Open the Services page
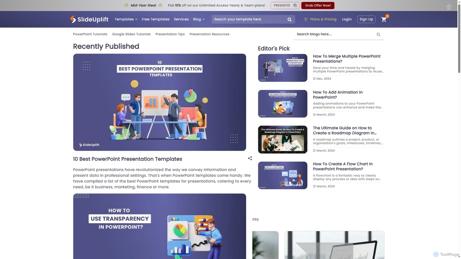 coord(181,19)
